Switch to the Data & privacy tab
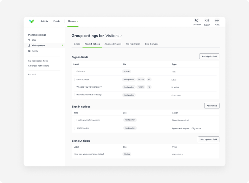This screenshot has width=249, height=183. (x=151, y=44)
